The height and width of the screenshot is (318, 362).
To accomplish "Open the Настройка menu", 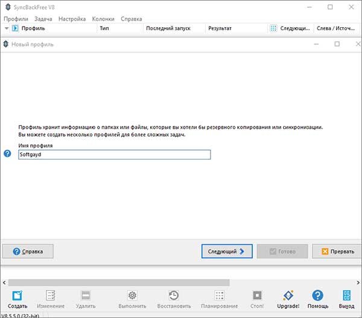I will pos(72,19).
